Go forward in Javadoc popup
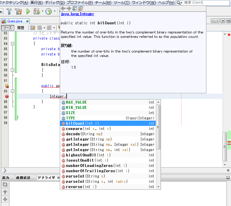This screenshot has height=206, width=231. [x=69, y=9]
